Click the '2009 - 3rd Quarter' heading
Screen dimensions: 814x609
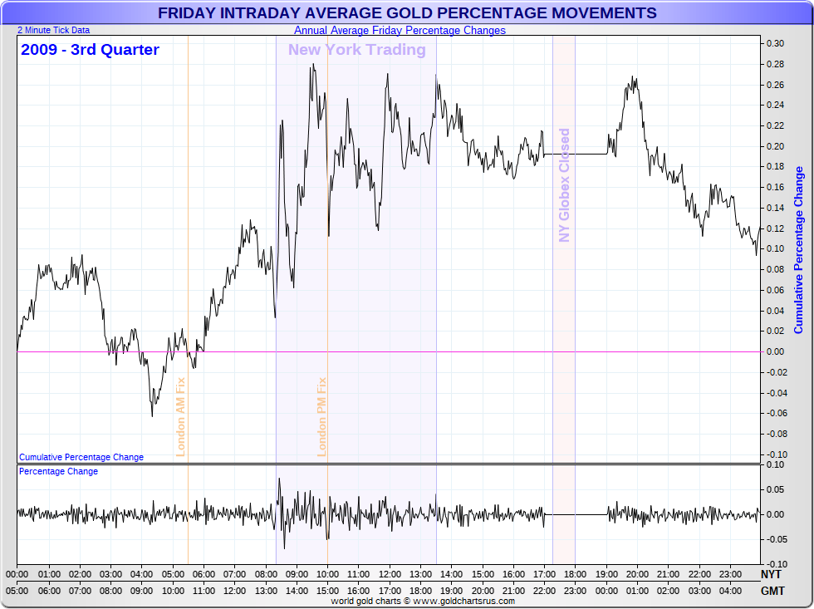tap(90, 49)
